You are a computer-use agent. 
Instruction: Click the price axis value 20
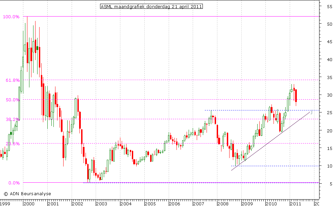[x=329, y=131]
